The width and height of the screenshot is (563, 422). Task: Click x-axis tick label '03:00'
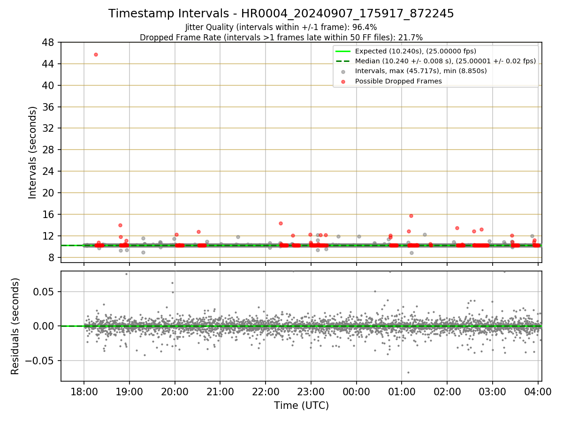[x=492, y=392]
